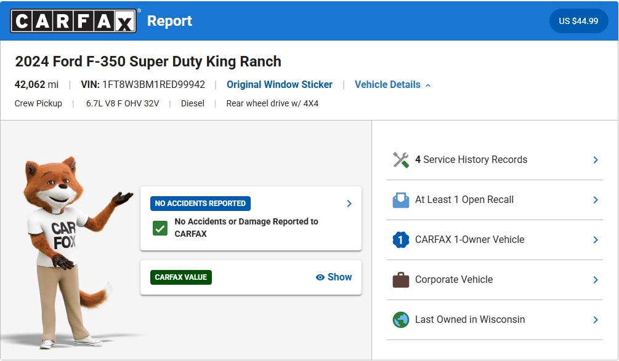This screenshot has height=361, width=619.
Task: Click the eye icon beside Show
Action: click(x=320, y=277)
